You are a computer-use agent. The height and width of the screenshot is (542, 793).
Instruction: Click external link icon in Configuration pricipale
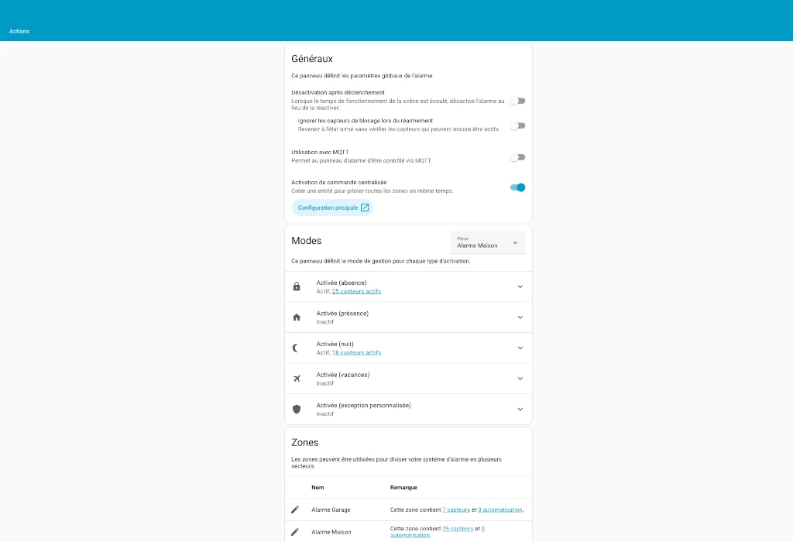(x=365, y=208)
